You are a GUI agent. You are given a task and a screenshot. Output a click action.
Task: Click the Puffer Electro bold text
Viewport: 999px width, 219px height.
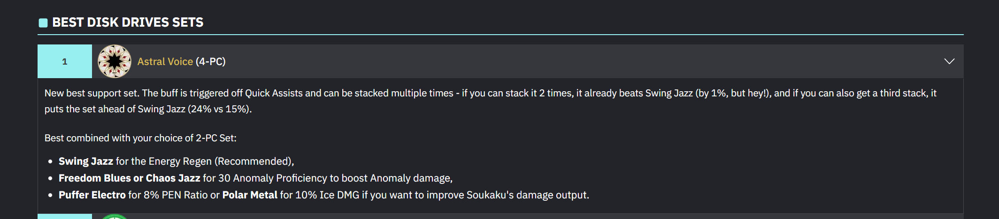tap(92, 195)
